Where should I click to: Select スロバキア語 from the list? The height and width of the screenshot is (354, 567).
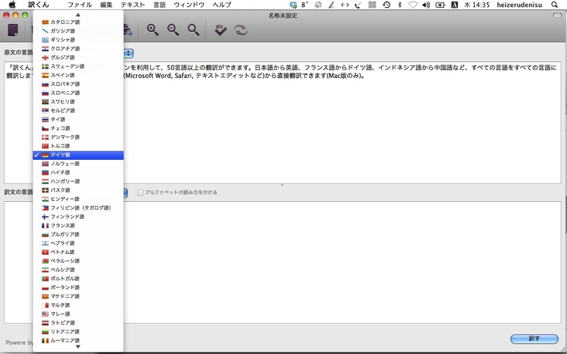[x=78, y=84]
